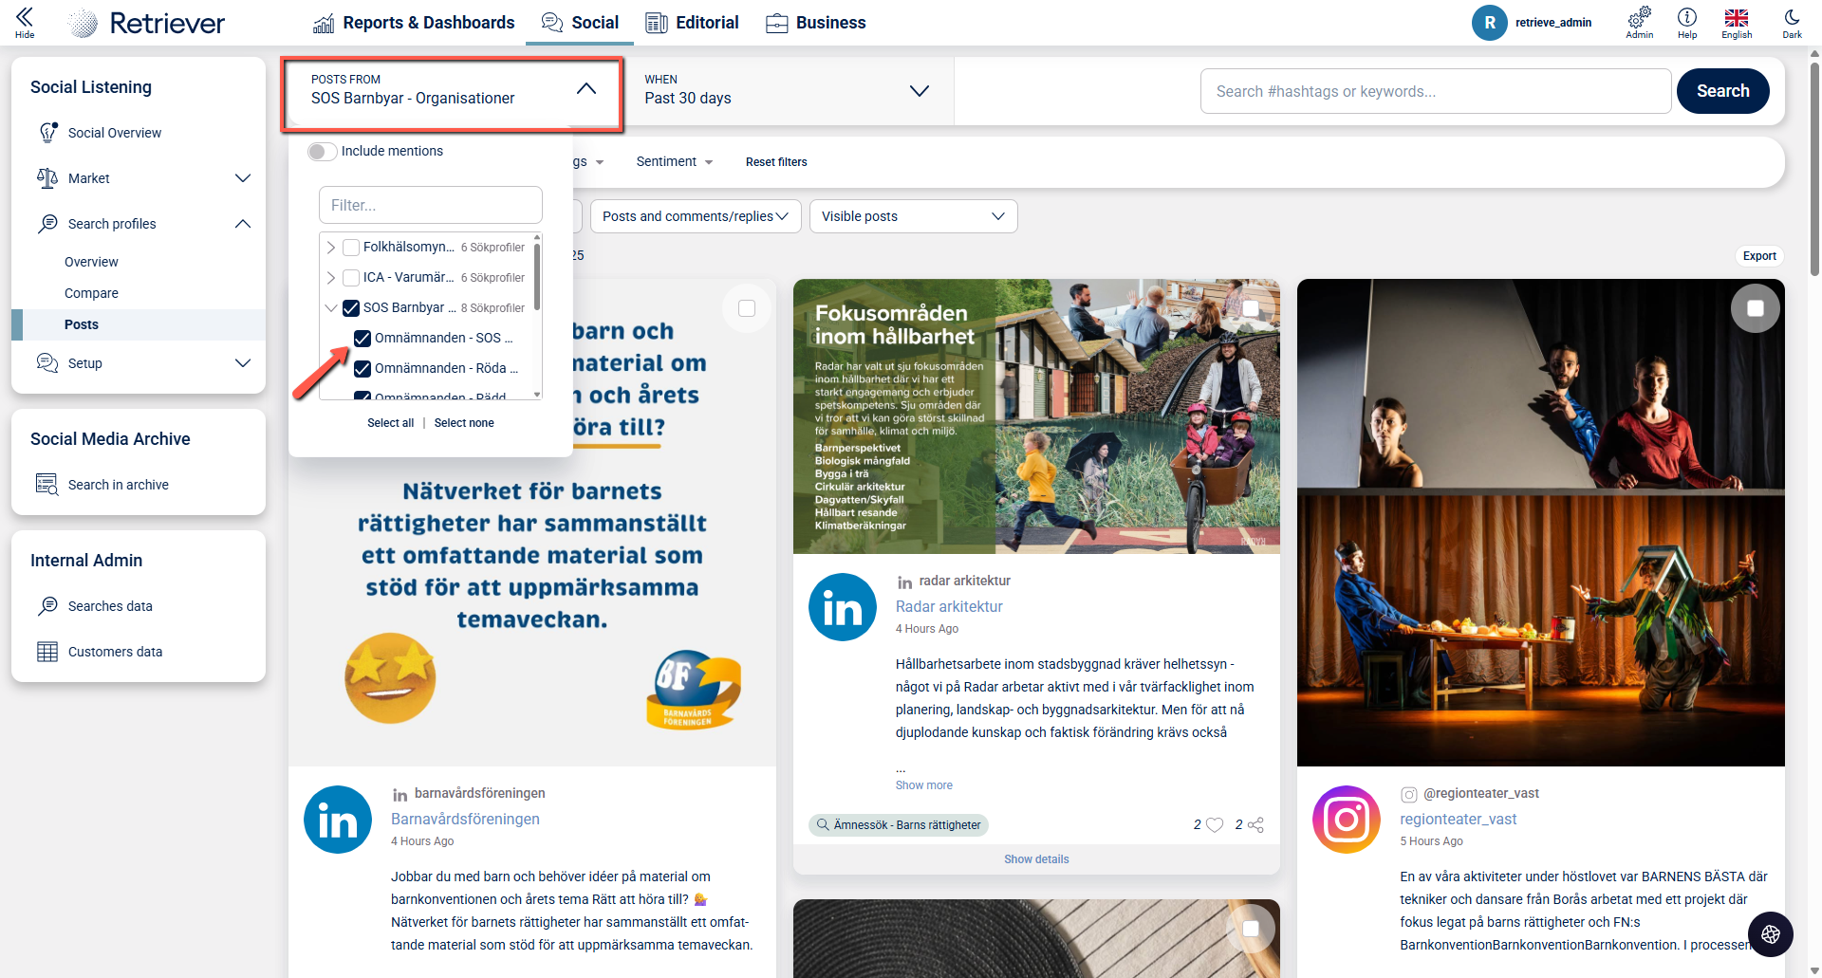Select Compare in the sidebar menu
1822x978 pixels.
pos(91,293)
